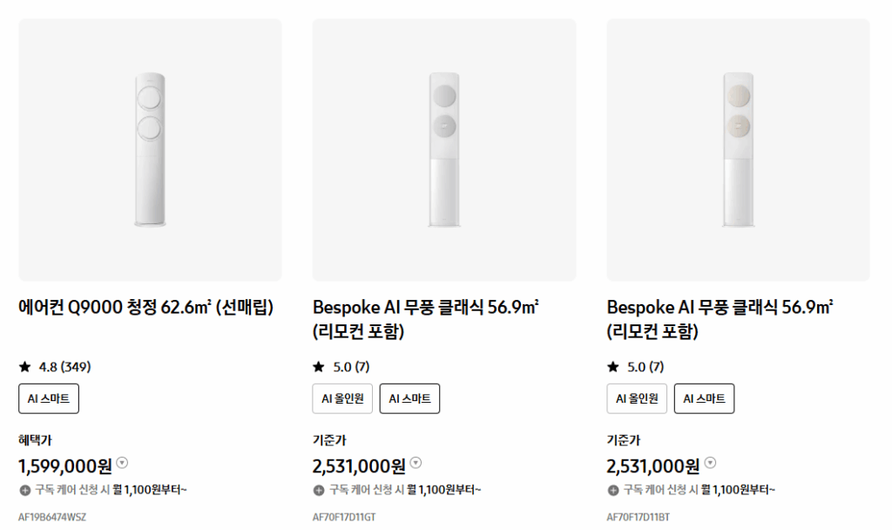The height and width of the screenshot is (530, 892).
Task: Click the model number AF19B6474WSZ
Action: pos(52,516)
